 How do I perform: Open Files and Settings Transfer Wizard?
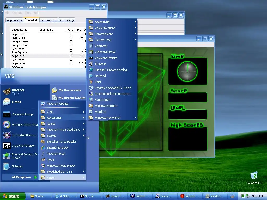[x=20, y=156]
